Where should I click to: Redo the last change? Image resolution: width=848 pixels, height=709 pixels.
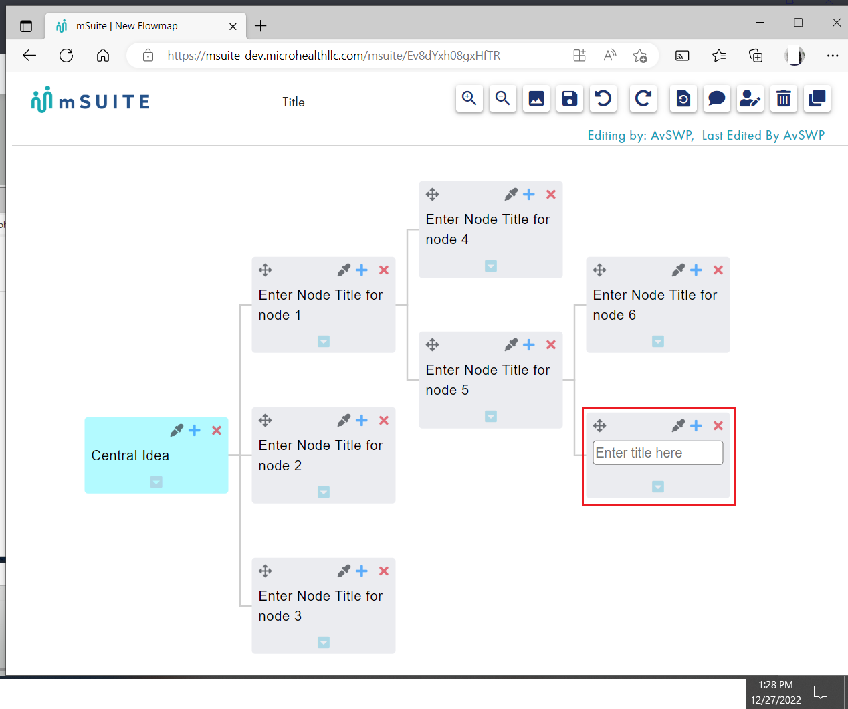[643, 98]
